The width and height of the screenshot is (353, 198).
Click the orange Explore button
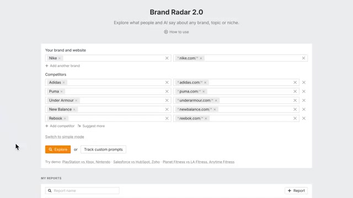pos(58,150)
